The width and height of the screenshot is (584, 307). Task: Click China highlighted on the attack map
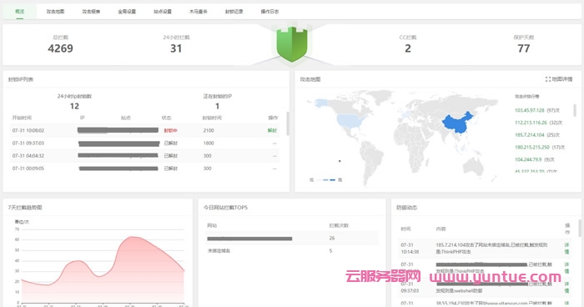click(456, 123)
